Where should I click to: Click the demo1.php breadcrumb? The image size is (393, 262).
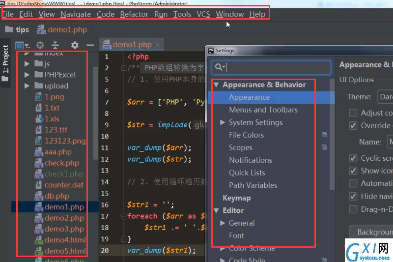click(x=62, y=29)
